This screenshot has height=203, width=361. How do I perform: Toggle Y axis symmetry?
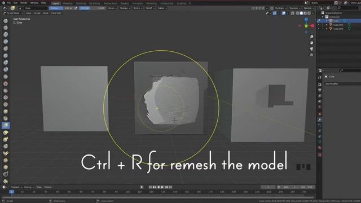tap(260, 8)
